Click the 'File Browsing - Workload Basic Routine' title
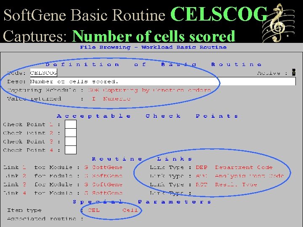 [x=153, y=47]
